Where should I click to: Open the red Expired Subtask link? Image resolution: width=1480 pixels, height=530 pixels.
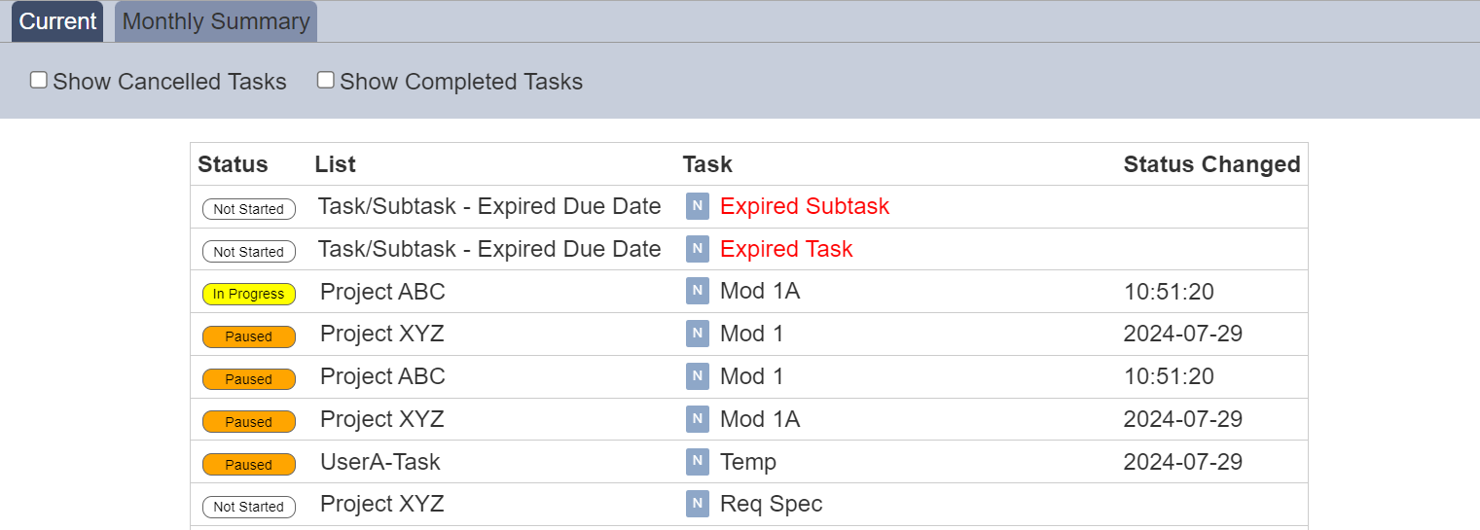click(805, 206)
